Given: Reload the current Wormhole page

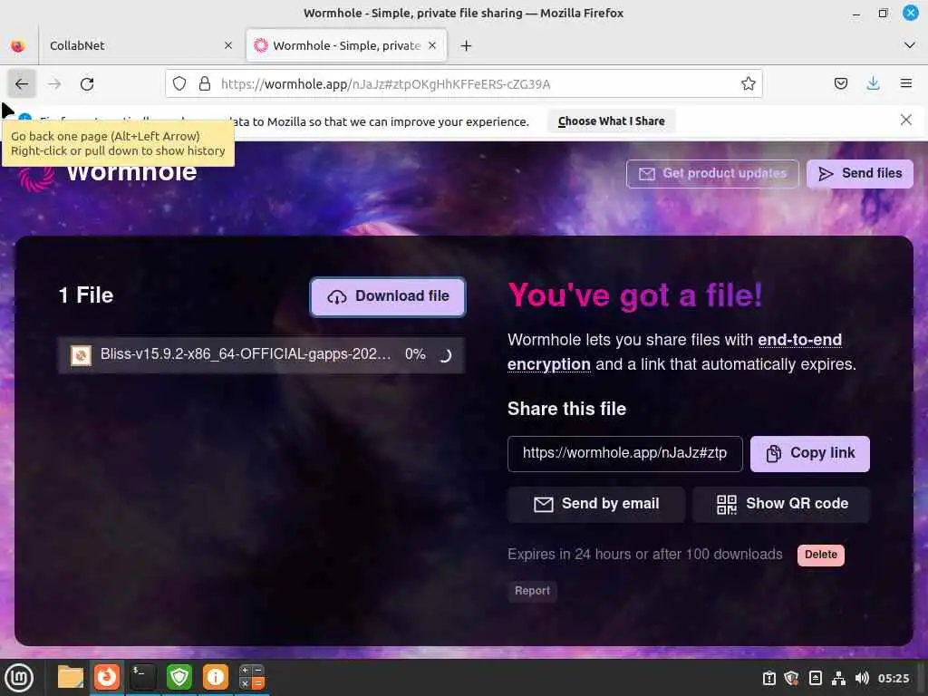Looking at the screenshot, I should [87, 84].
